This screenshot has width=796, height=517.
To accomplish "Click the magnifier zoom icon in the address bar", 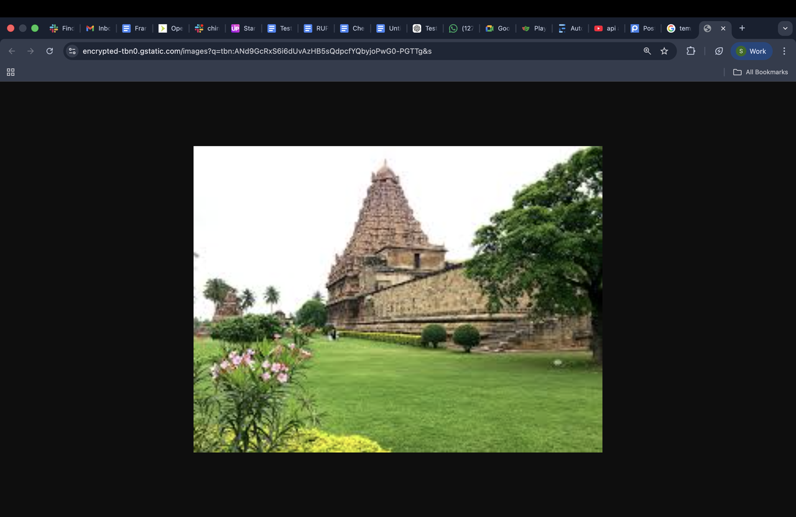I will pyautogui.click(x=647, y=51).
